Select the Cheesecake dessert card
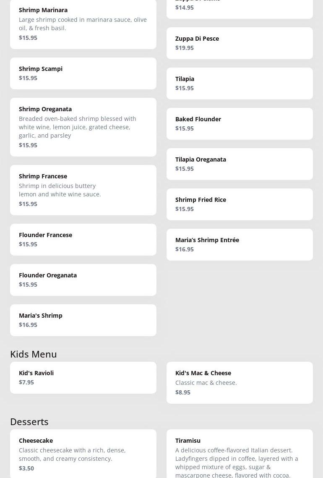The height and width of the screenshot is (478, 323). 83,453
